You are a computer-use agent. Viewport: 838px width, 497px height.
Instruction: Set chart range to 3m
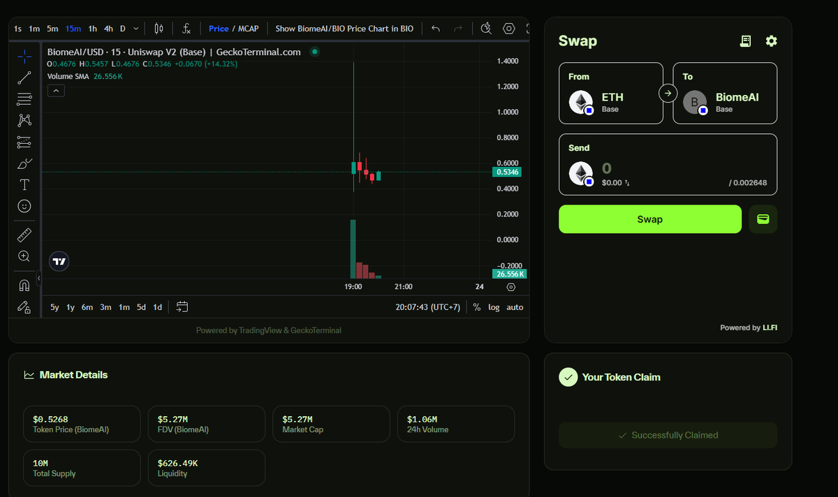[x=105, y=307]
